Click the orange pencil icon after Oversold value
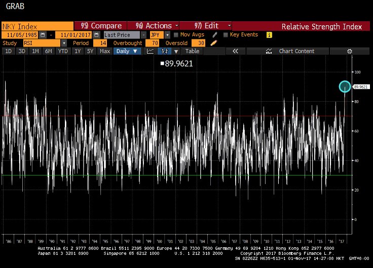Image resolution: width=373 pixels, height=268 pixels. [214, 43]
